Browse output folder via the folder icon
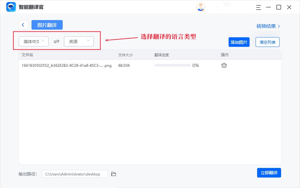This screenshot has width=300, height=188. pos(113,174)
